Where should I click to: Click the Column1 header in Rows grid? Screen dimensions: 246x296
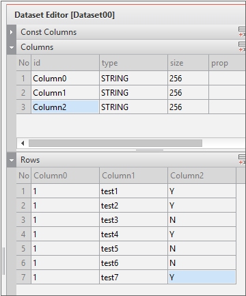[x=133, y=176]
